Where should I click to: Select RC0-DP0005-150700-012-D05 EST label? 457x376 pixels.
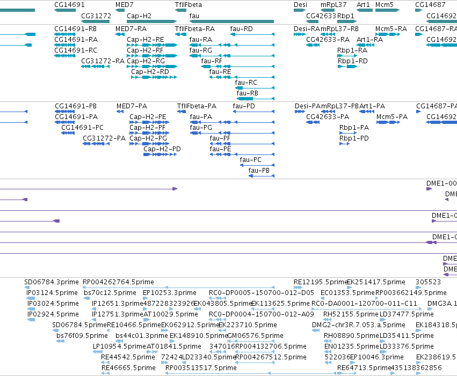262,292
